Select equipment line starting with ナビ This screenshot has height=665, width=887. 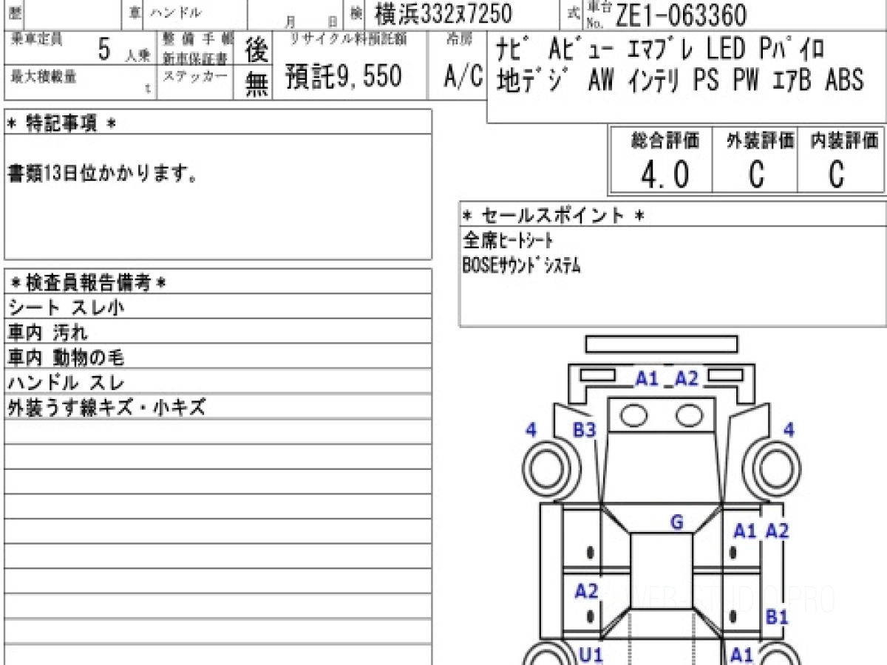[662, 50]
